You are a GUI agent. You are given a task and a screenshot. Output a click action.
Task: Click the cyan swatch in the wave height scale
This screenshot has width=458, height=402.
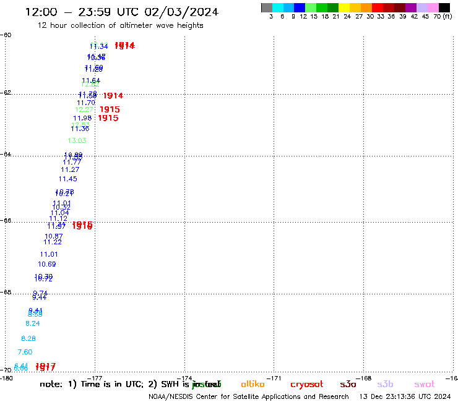[278, 7]
